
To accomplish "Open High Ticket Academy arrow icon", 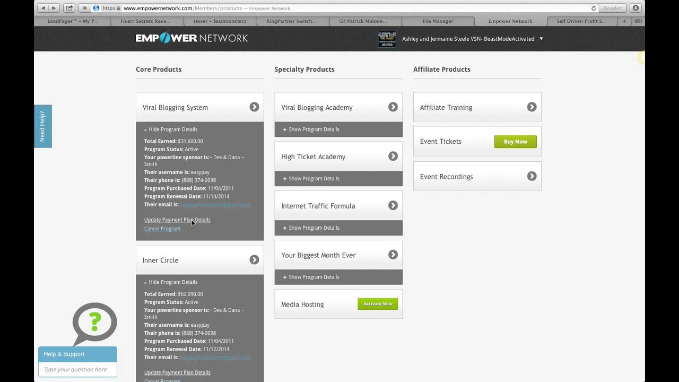I will (x=393, y=156).
